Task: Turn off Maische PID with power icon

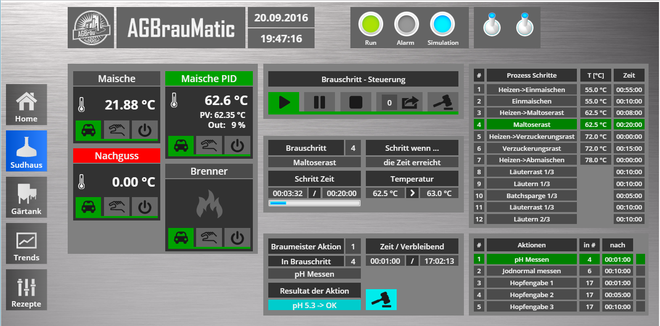Action: [x=237, y=145]
